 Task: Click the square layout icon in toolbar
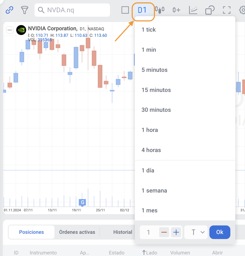point(125,10)
